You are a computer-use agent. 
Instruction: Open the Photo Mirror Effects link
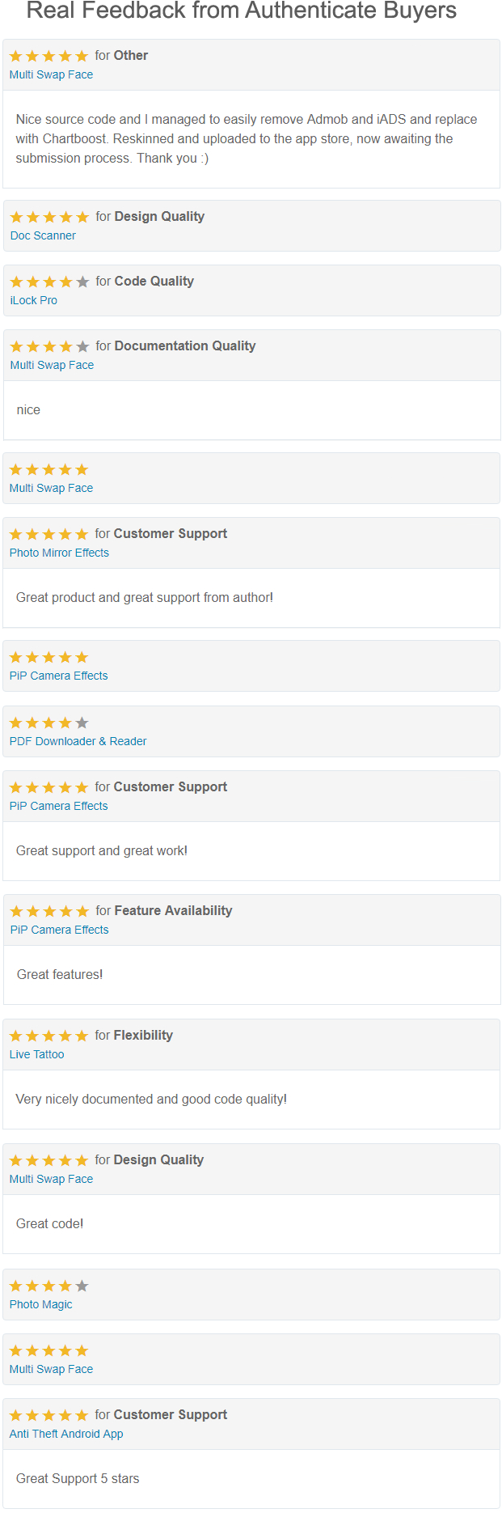pos(59,553)
